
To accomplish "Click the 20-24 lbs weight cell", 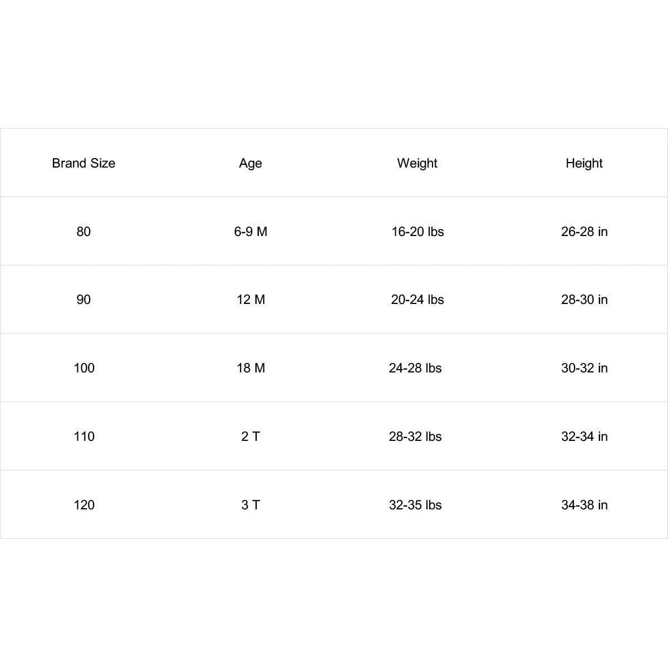I will [x=417, y=299].
